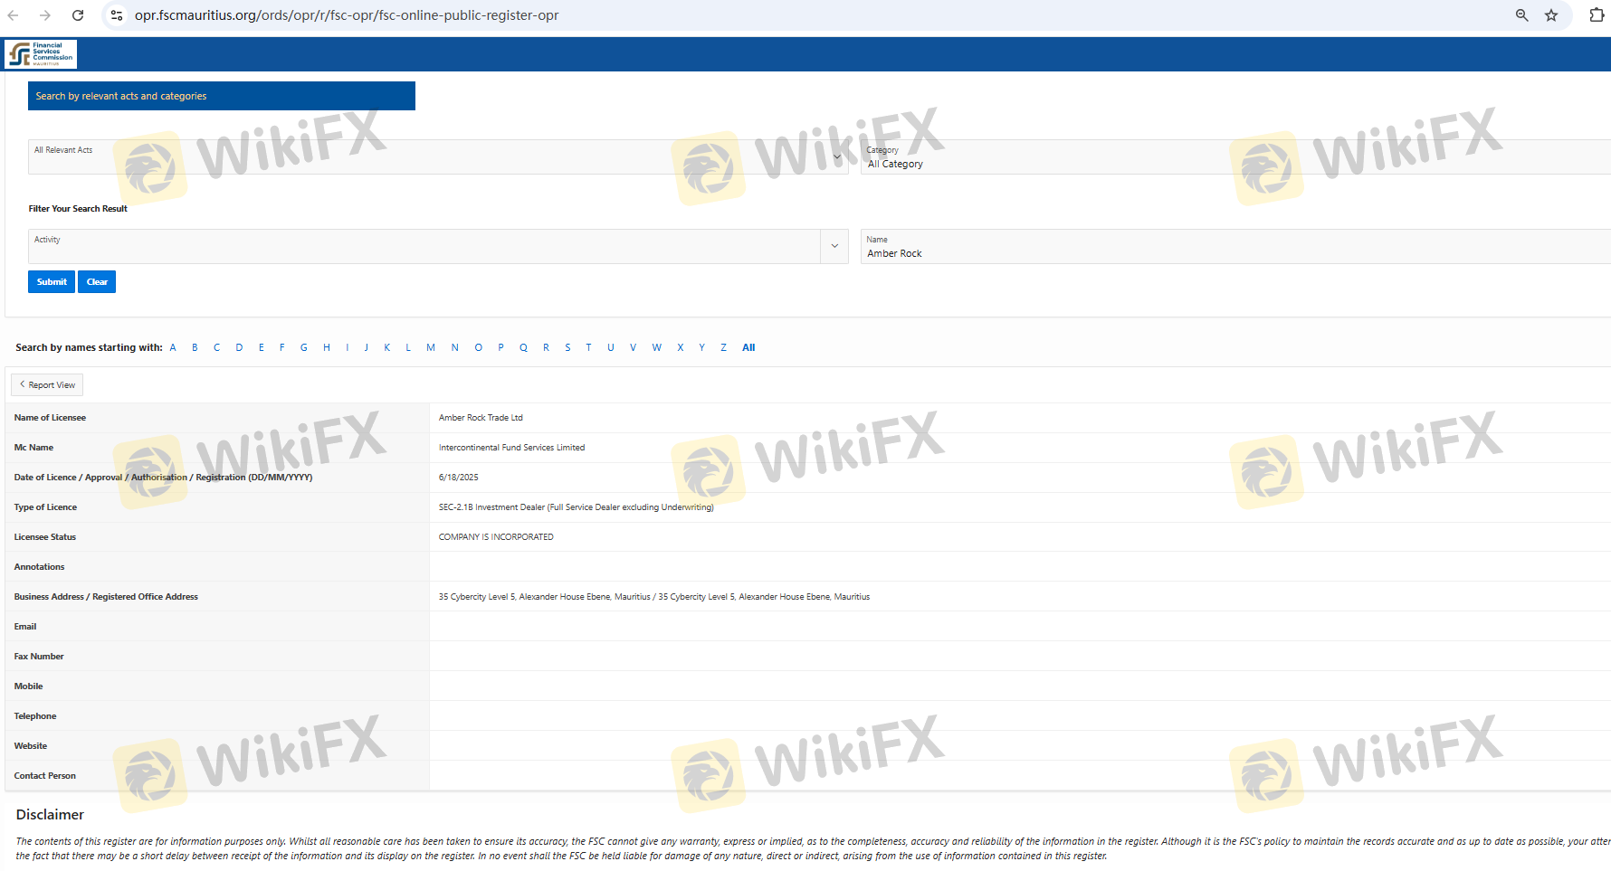Open the browser extensions puzzle icon
Viewport: 1611px width, 871px height.
(1597, 15)
